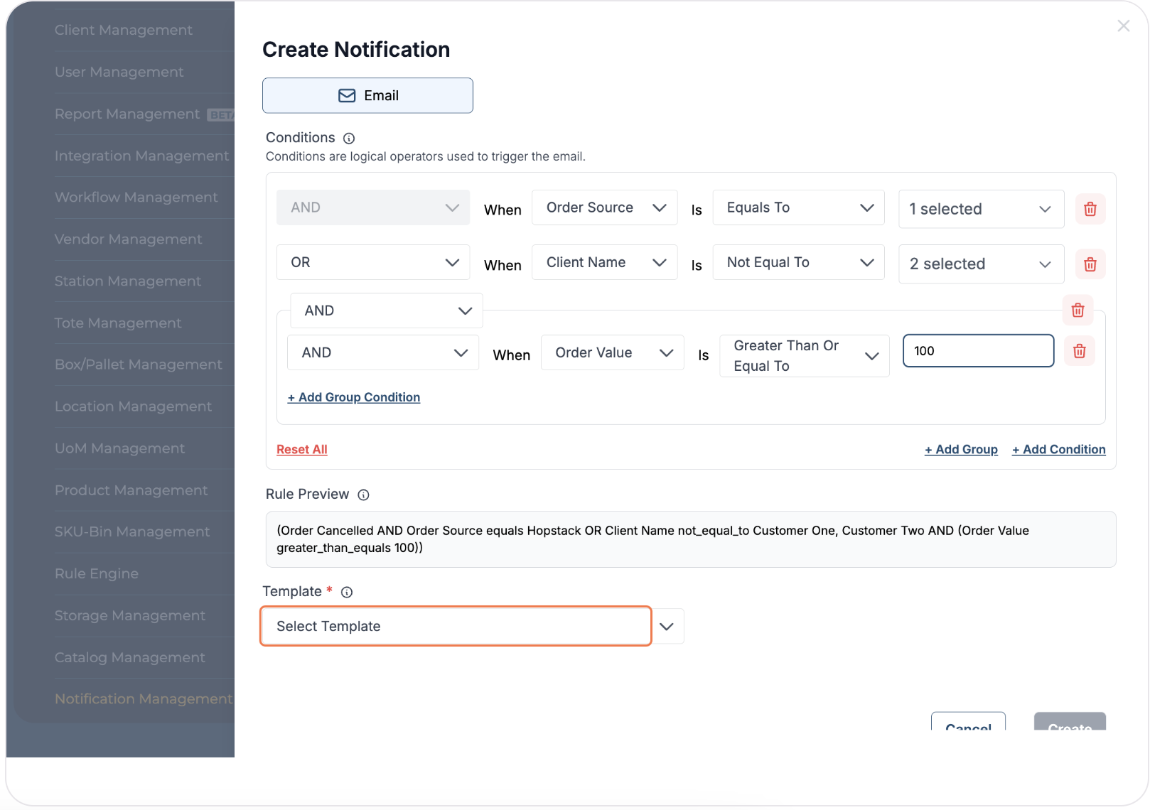This screenshot has height=810, width=1150.
Task: Delete the Order Source condition row
Action: 1090,209
